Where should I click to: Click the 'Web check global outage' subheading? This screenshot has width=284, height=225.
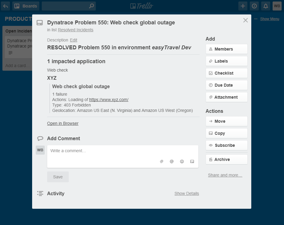81,86
